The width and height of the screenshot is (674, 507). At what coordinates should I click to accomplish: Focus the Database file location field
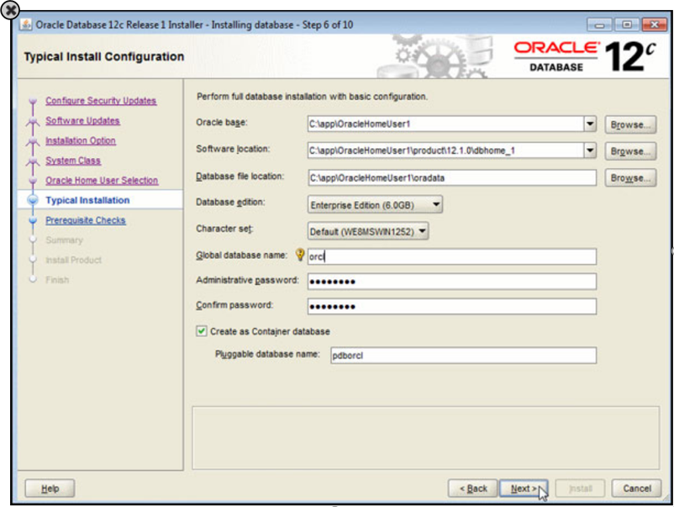pyautogui.click(x=452, y=177)
